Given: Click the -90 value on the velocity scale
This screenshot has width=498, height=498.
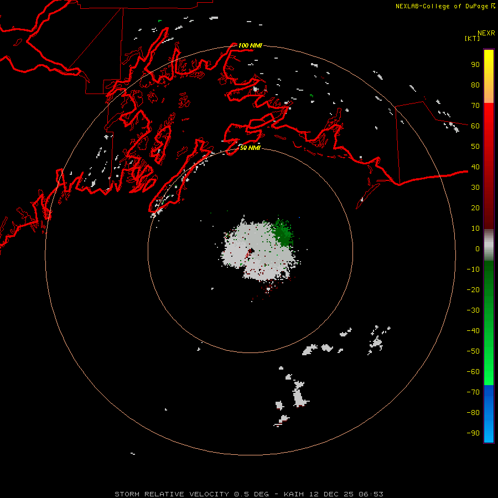Looking at the screenshot, I should [x=473, y=433].
